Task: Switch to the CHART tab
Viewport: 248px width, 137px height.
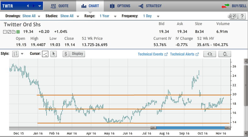Action: [90, 6]
